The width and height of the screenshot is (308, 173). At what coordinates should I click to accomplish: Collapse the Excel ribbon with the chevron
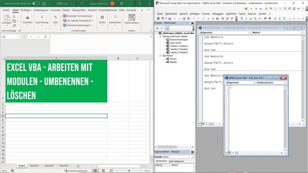[151, 31]
